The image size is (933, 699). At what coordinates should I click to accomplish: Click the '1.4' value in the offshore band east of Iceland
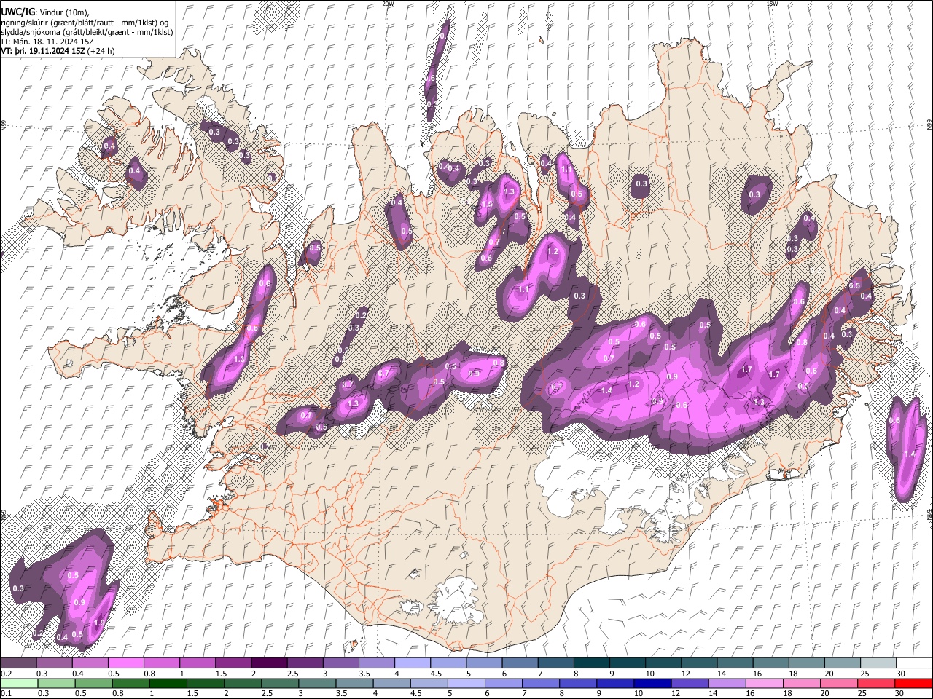(909, 454)
